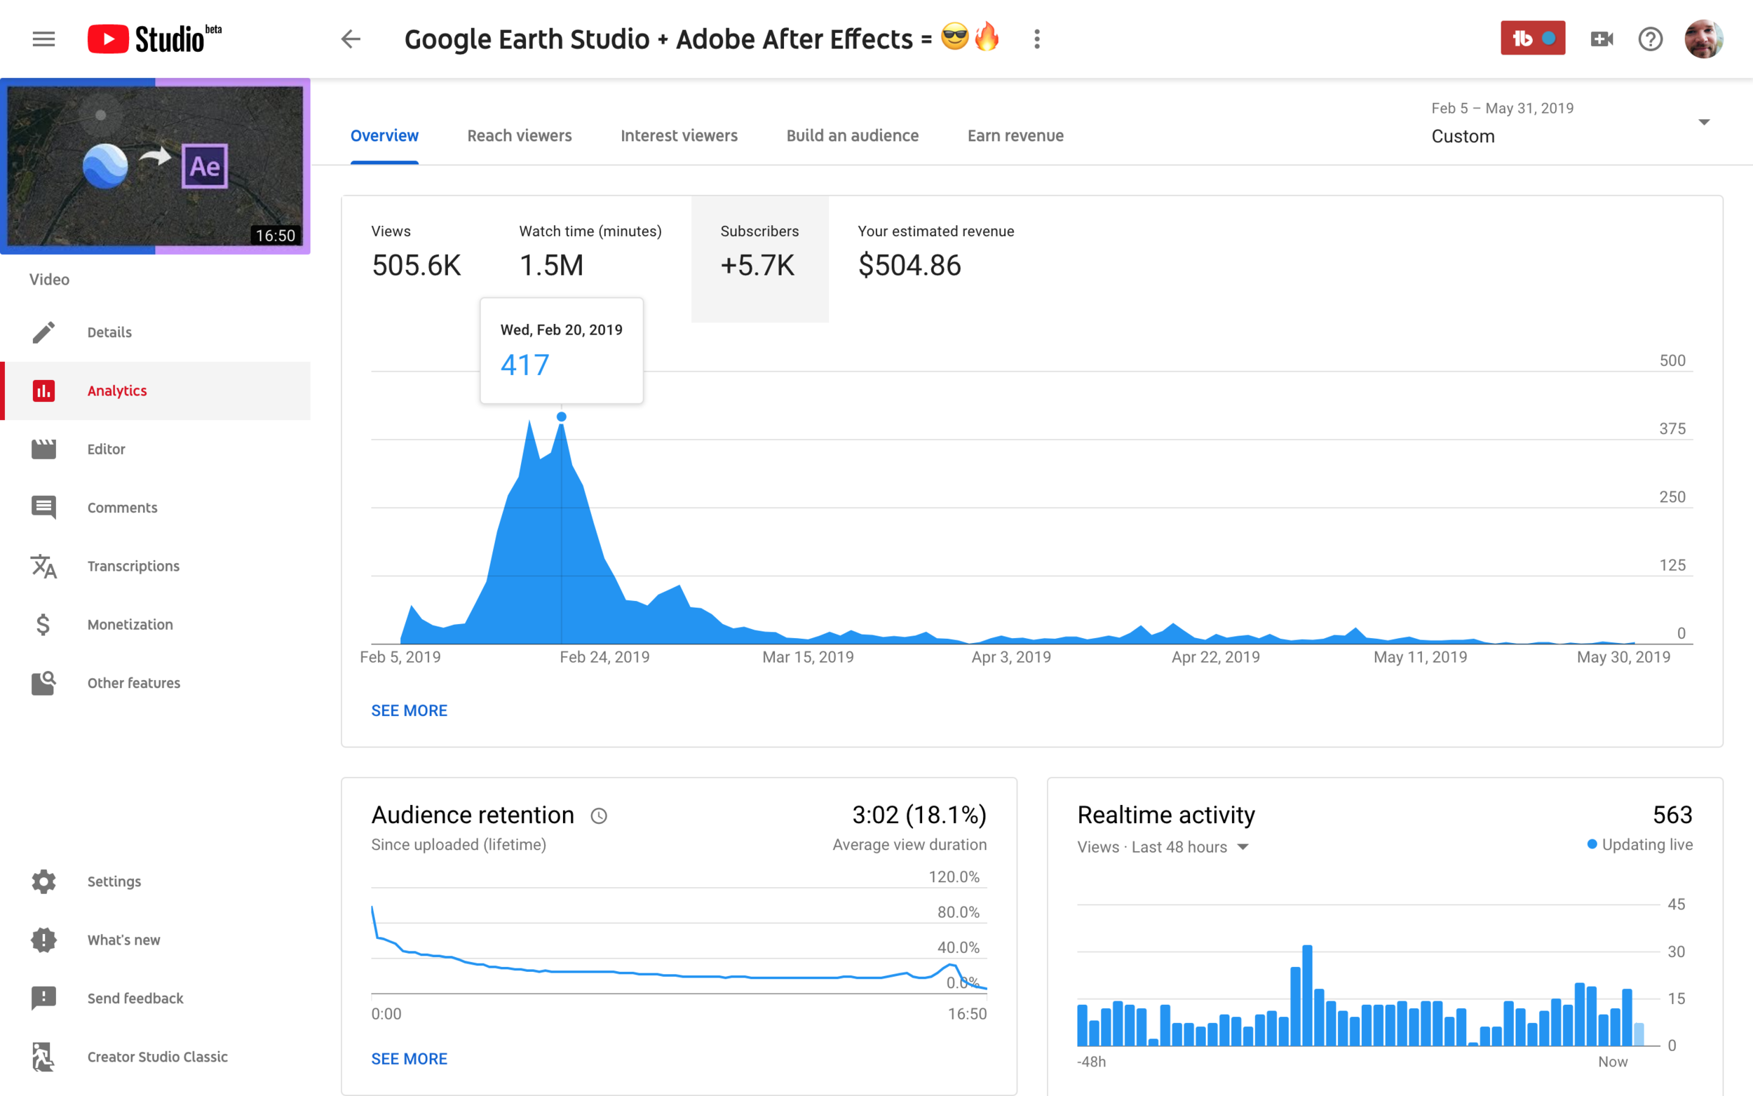This screenshot has height=1096, width=1753.
Task: Open the help question mark icon
Action: pyautogui.click(x=1650, y=39)
